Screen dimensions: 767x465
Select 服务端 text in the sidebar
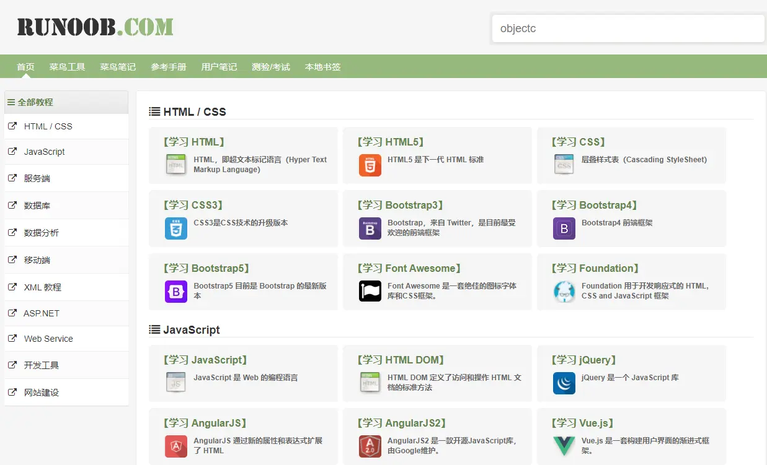(37, 178)
